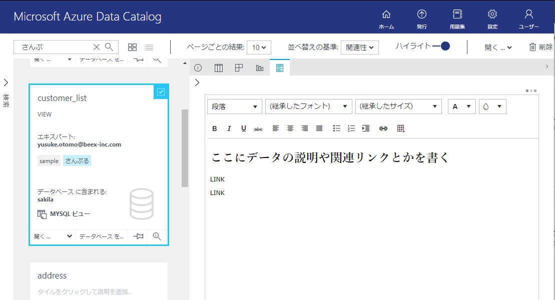The height and width of the screenshot is (300, 555).
Task: Open the Publish (発行) page
Action: pos(421,19)
